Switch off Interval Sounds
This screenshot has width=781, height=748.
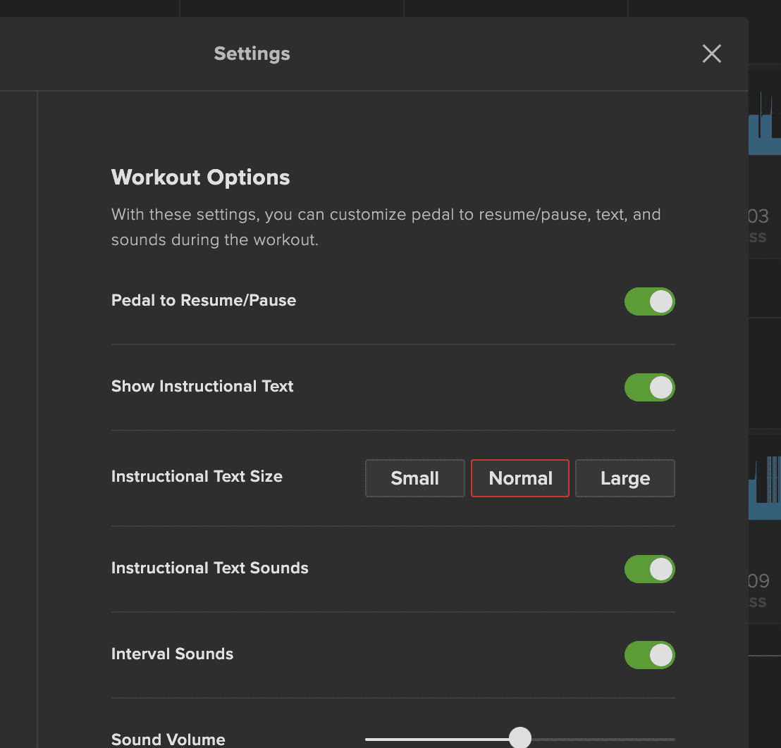[x=649, y=655]
